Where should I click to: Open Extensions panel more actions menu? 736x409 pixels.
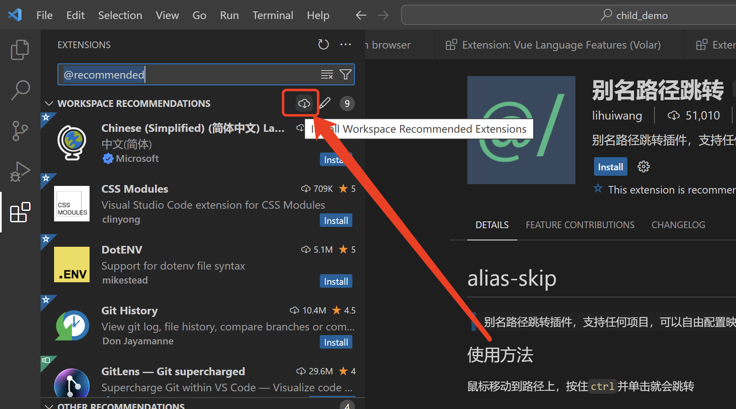pos(346,45)
